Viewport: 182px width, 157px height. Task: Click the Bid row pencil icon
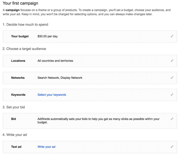tap(172, 119)
